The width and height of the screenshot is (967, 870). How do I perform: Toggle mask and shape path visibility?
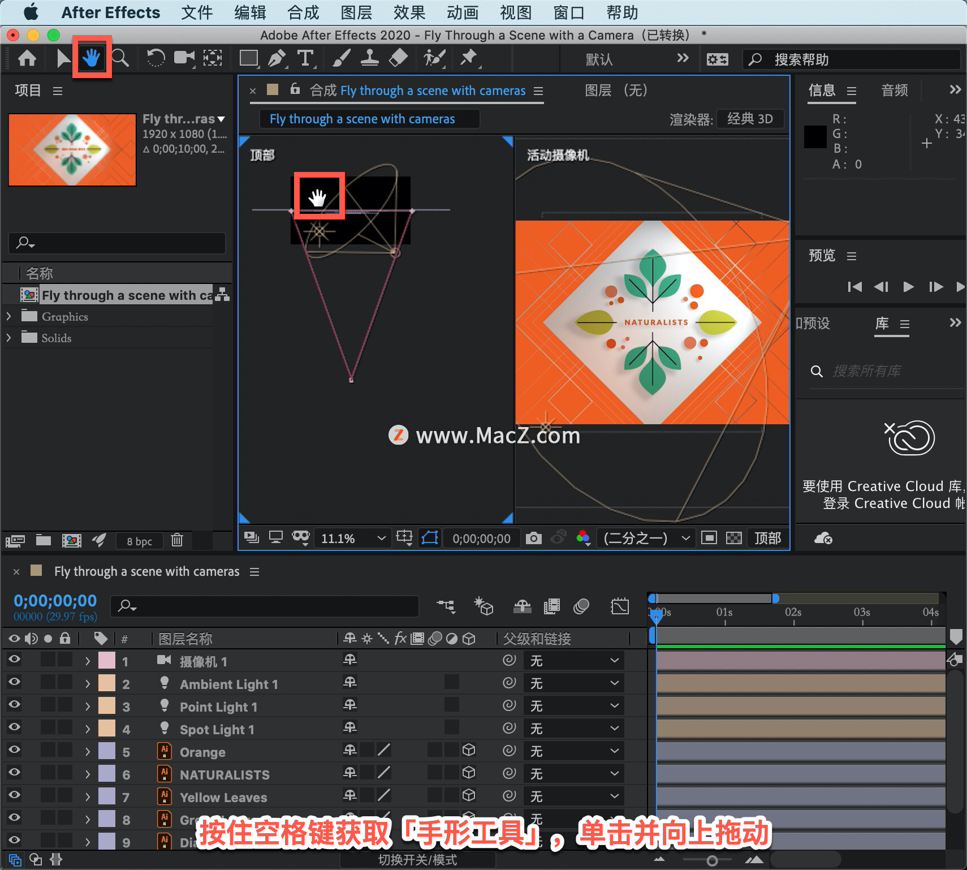click(x=430, y=538)
